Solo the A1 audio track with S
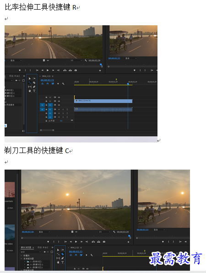Image resolution: width=206 pixels, height=273 pixels. coord(63,109)
